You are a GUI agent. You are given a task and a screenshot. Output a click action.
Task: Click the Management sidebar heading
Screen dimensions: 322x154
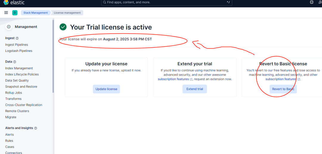tap(26, 27)
